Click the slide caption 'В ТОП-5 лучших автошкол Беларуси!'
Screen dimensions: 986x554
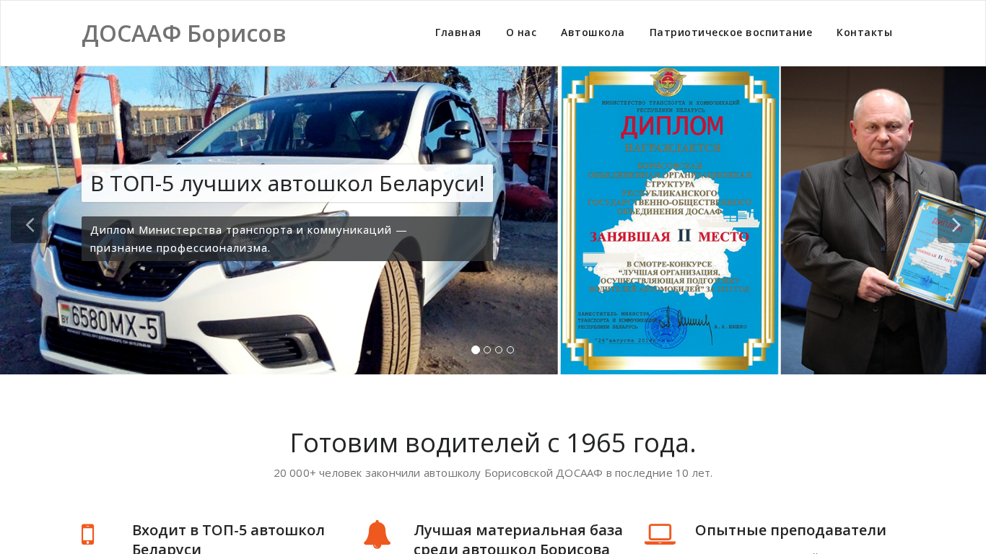[x=287, y=183]
